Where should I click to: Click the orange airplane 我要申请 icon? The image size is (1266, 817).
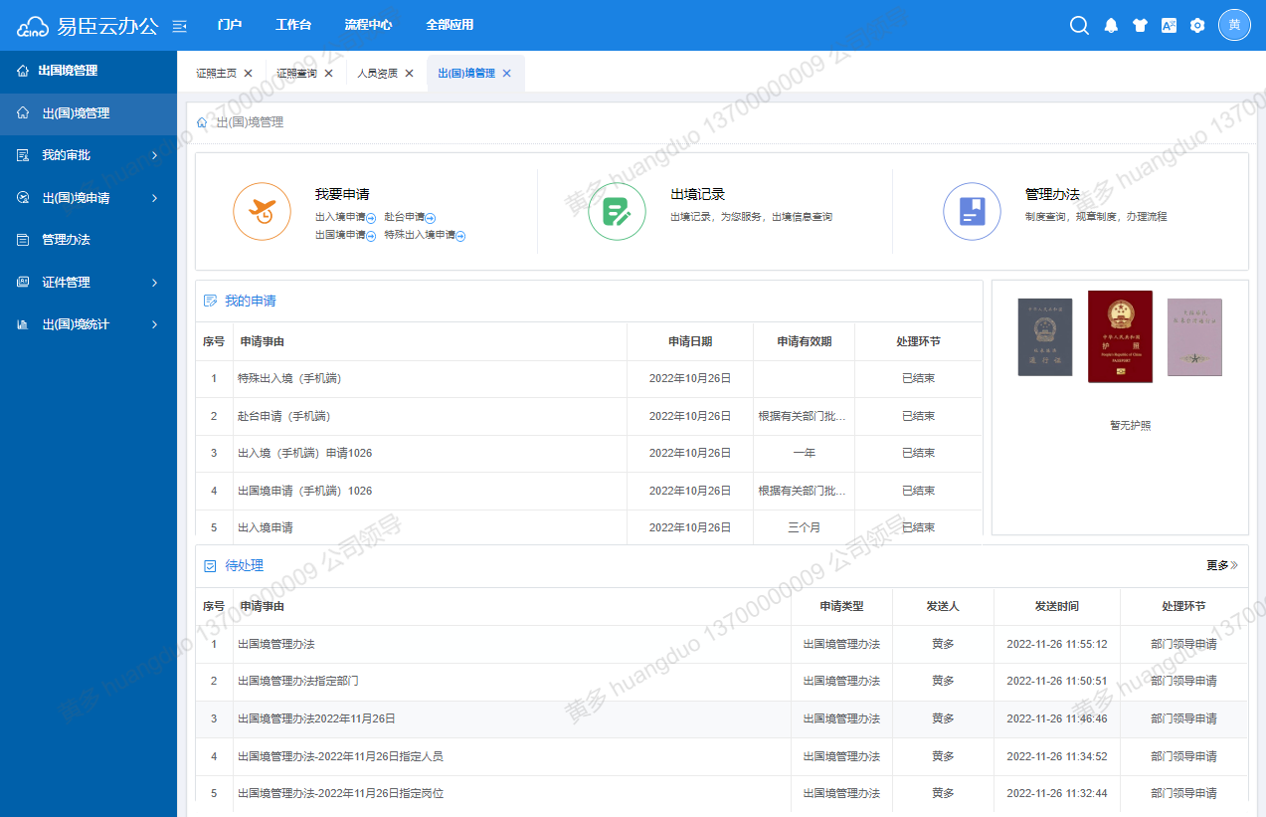pyautogui.click(x=262, y=211)
